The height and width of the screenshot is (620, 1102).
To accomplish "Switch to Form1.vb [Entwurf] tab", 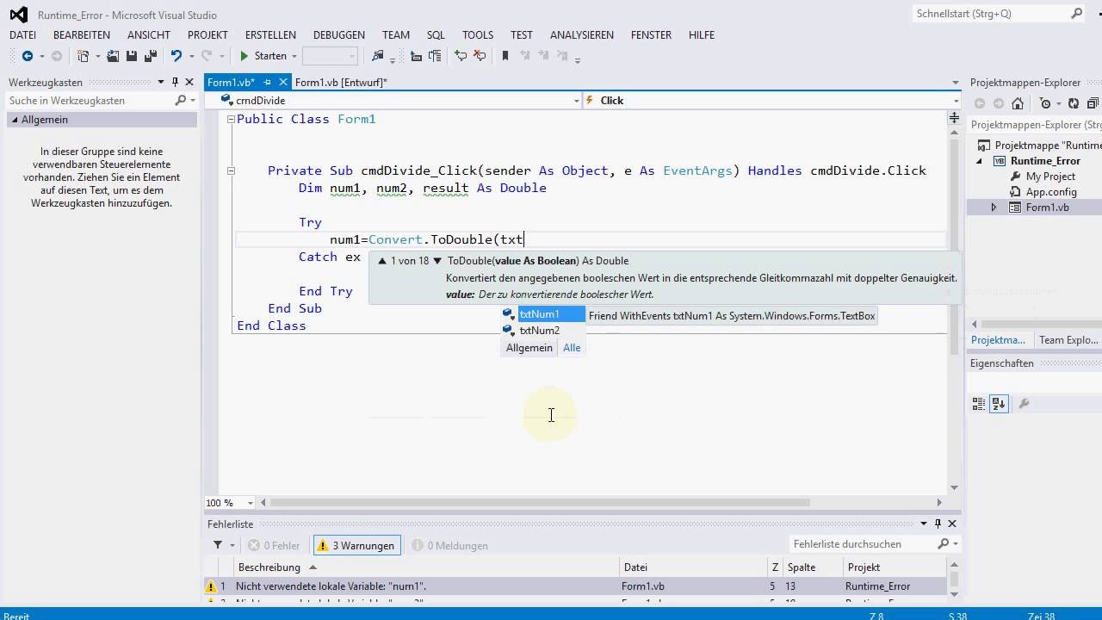I will point(341,83).
